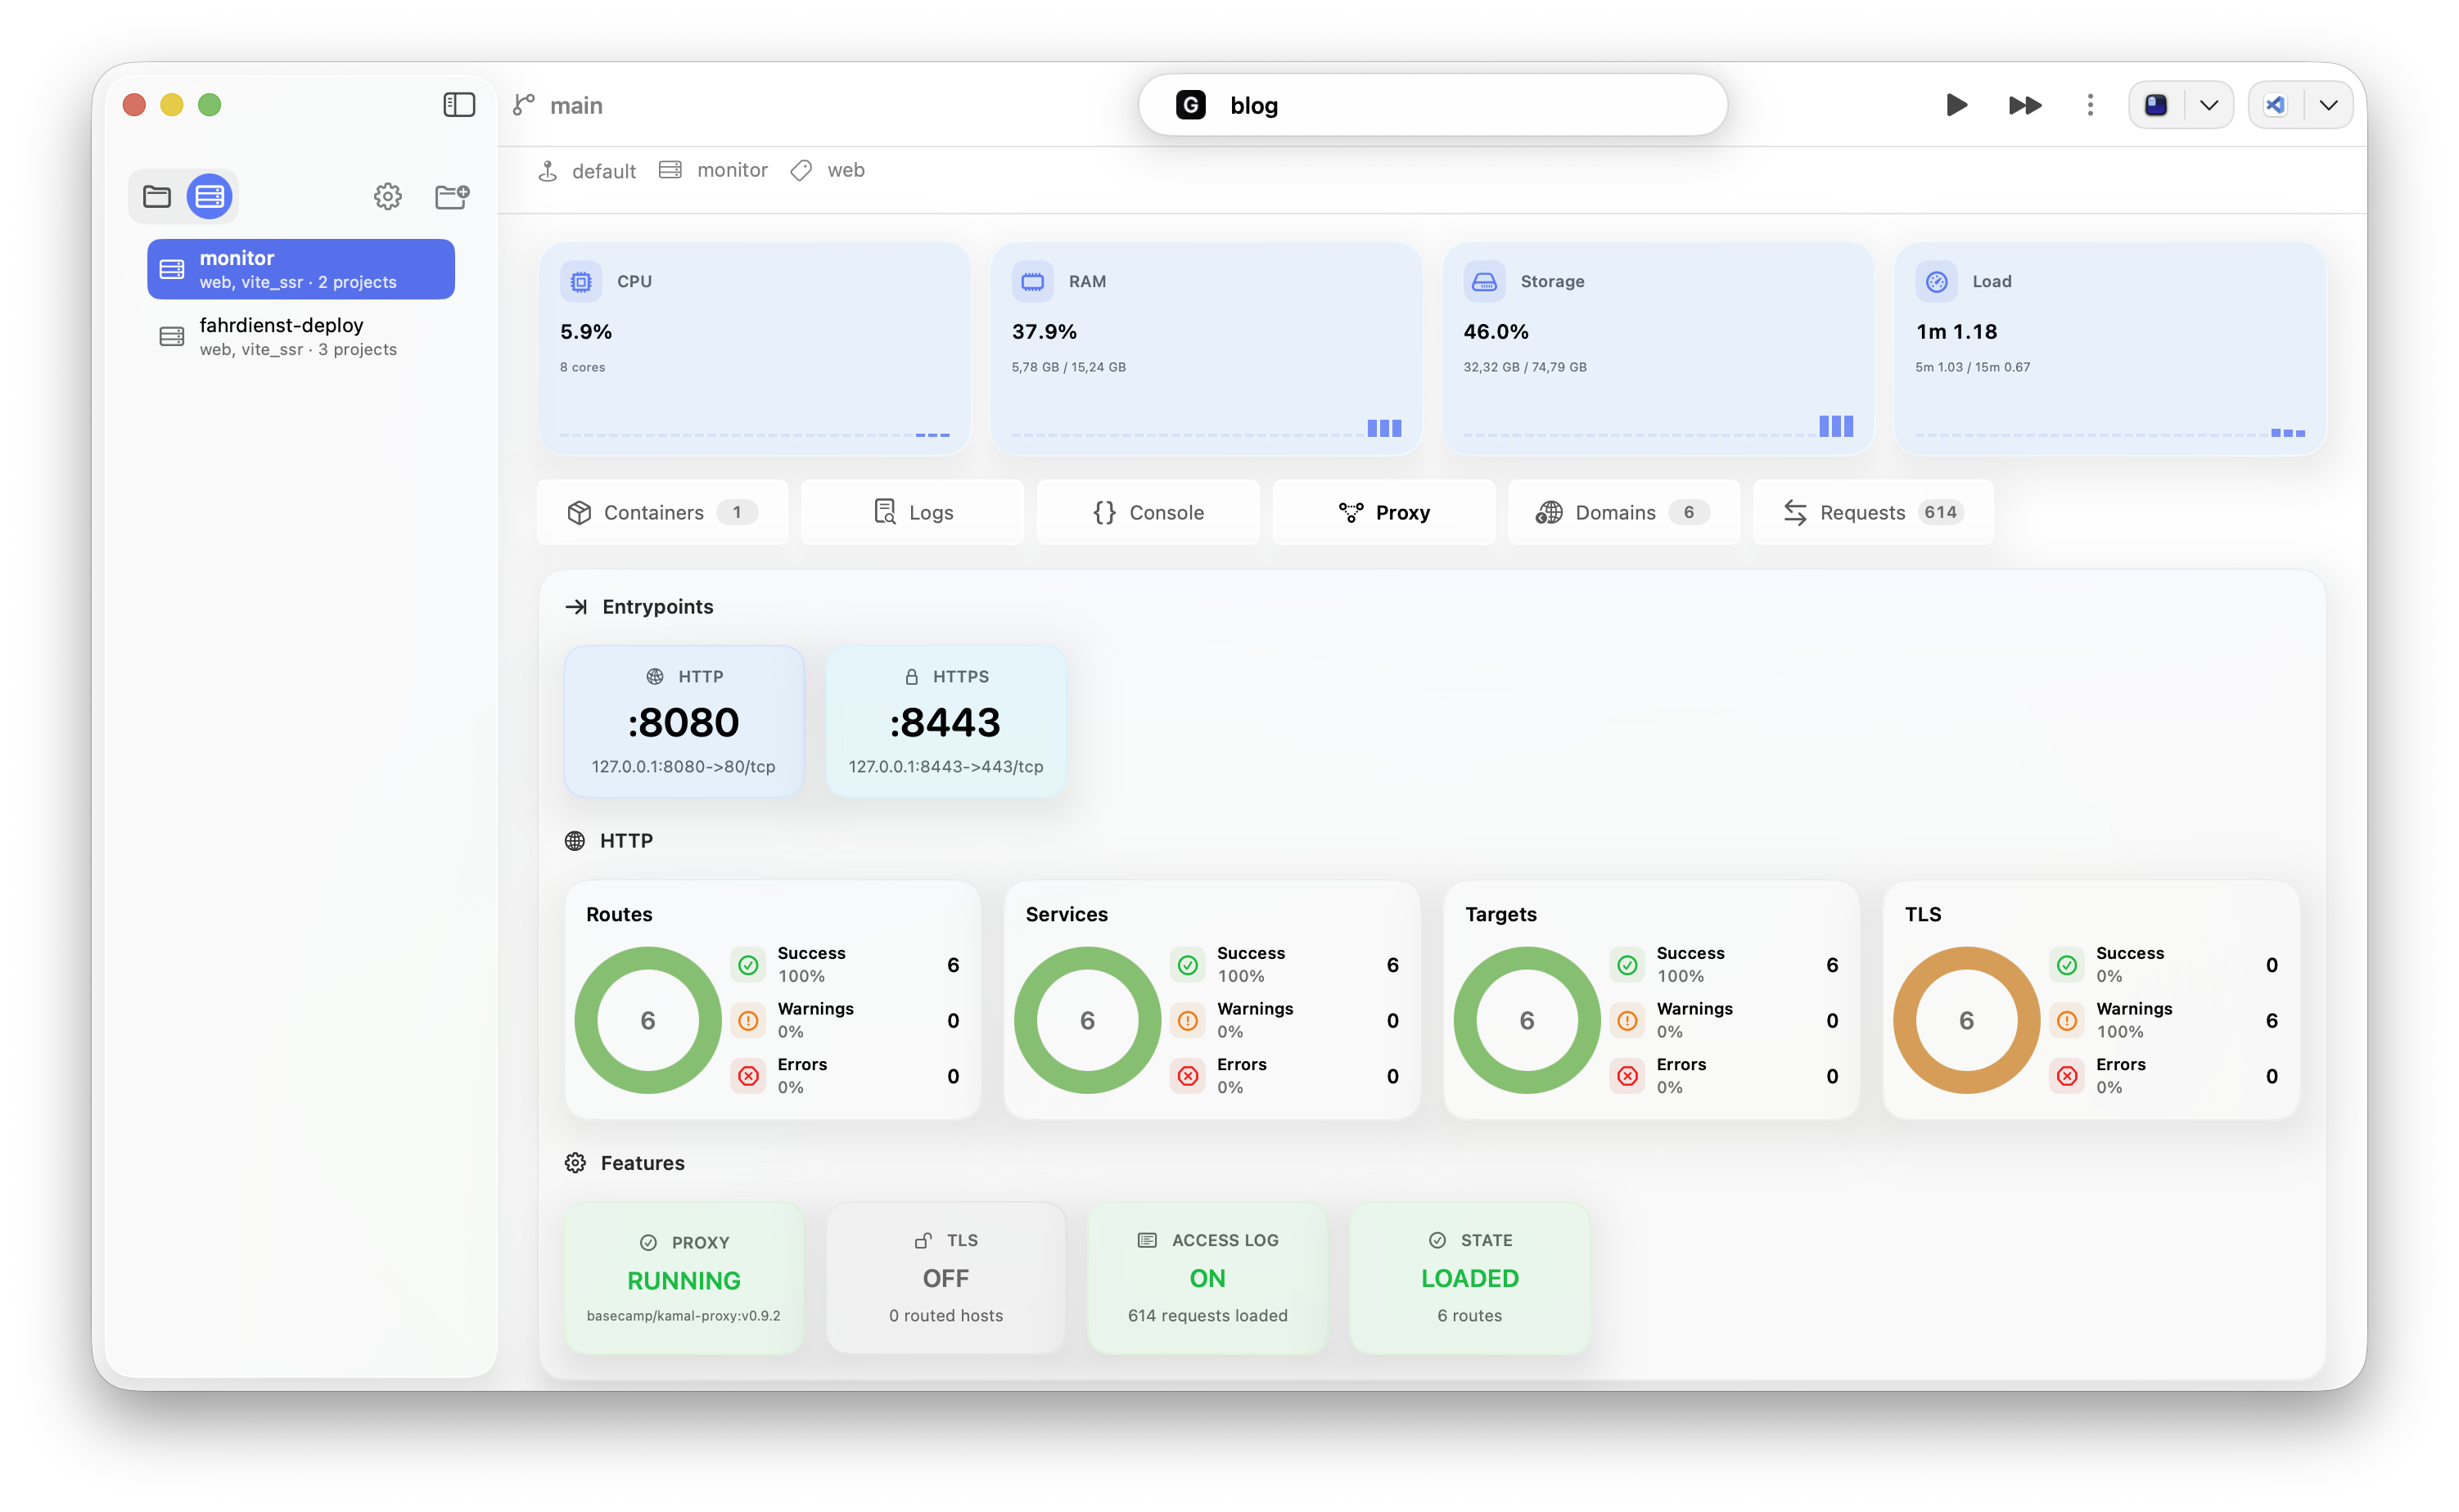Click the ACCESS LOG ON feature card
2459x1512 pixels.
point(1207,1278)
